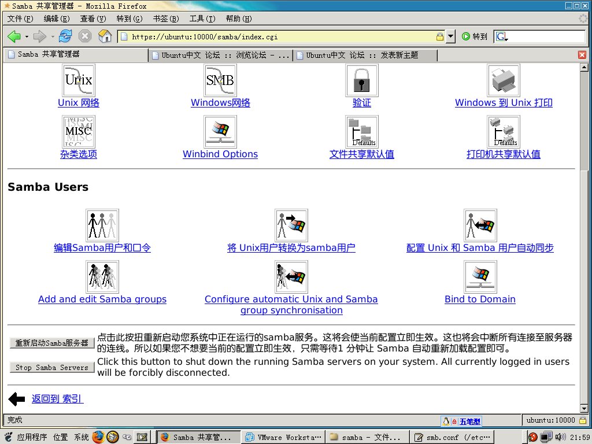Click 重新启动Samba服务器 button
This screenshot has width=592, height=444.
(x=51, y=343)
